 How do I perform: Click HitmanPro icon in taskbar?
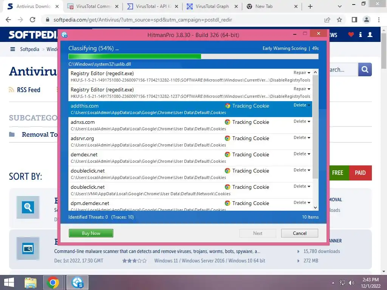(77, 282)
